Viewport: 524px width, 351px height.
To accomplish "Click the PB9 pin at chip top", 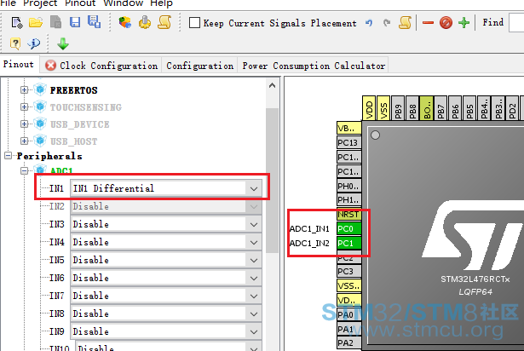I will coord(398,108).
